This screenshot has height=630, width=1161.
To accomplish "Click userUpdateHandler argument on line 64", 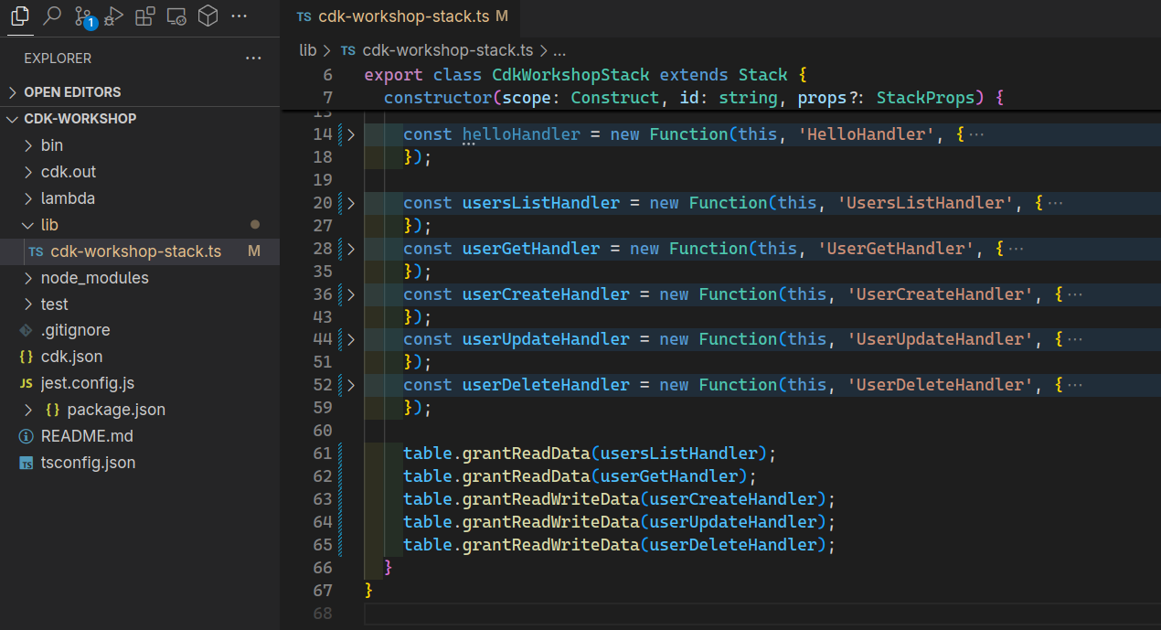I will (733, 522).
